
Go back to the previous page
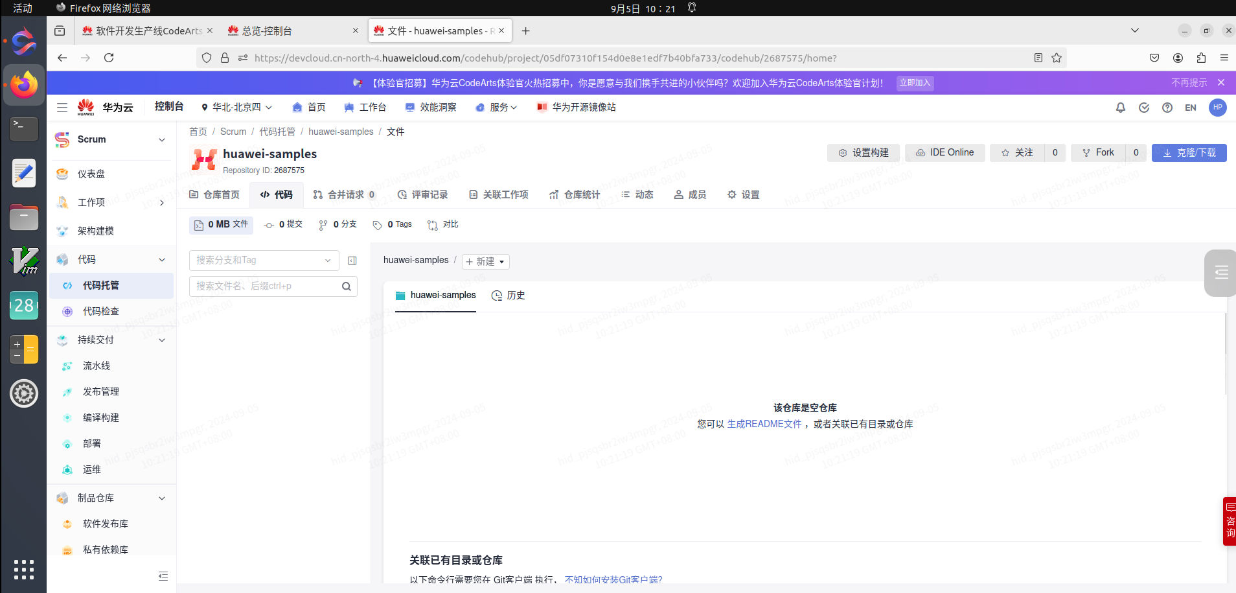click(x=62, y=58)
